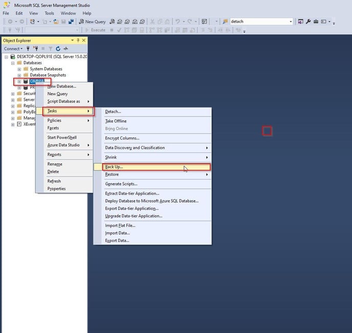Click the Navigate Backward toolbar icon
Screen dimensions: 352x333
pyautogui.click(x=10, y=21)
